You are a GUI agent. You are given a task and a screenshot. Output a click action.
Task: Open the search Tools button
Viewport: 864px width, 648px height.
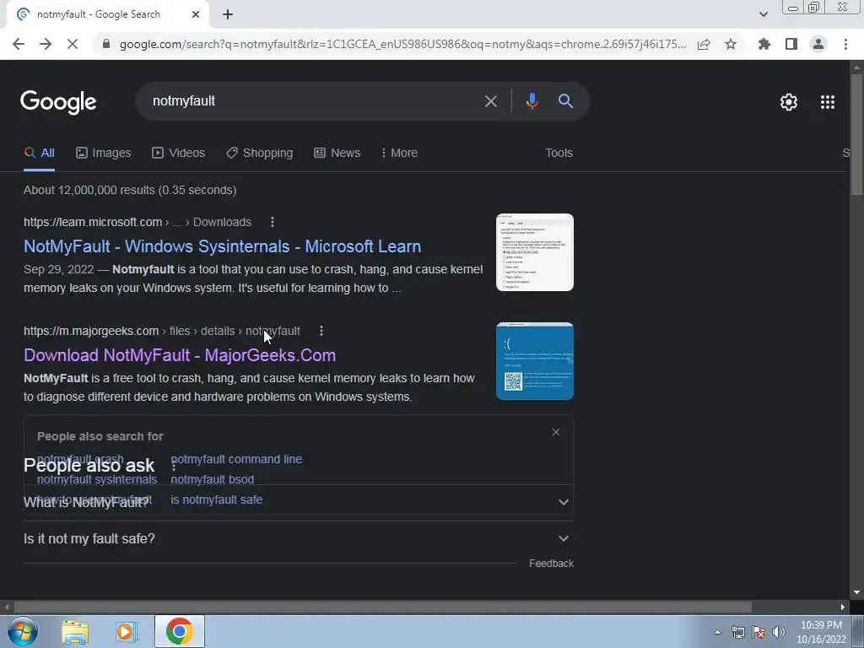[559, 153]
